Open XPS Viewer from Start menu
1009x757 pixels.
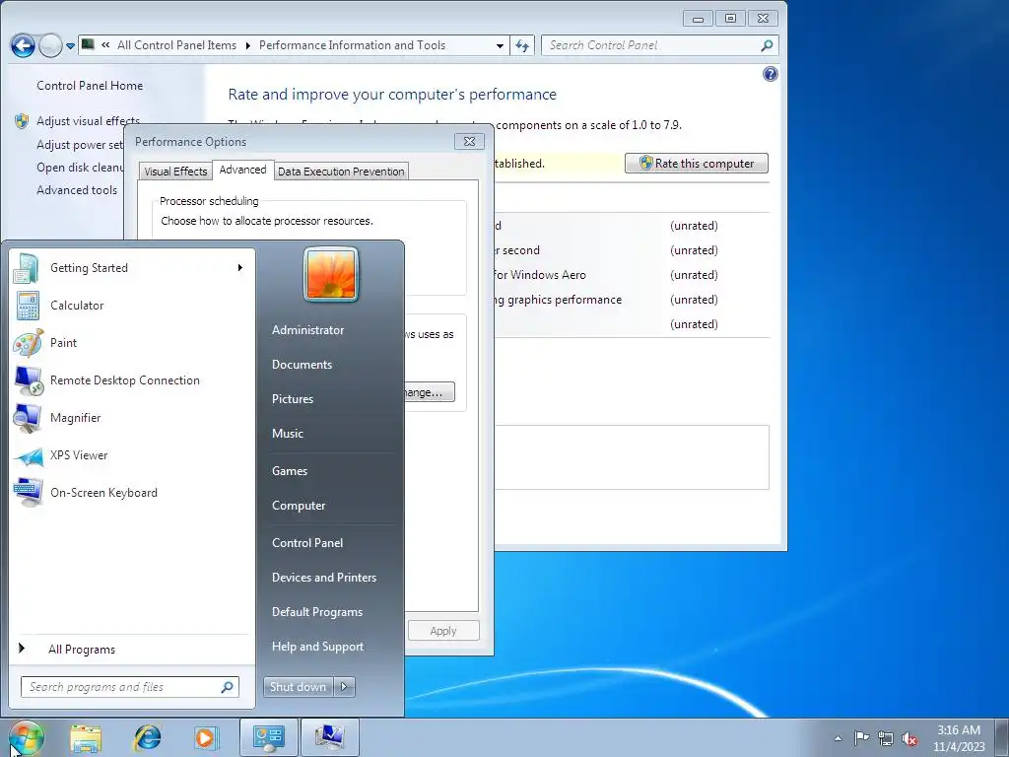click(132, 455)
